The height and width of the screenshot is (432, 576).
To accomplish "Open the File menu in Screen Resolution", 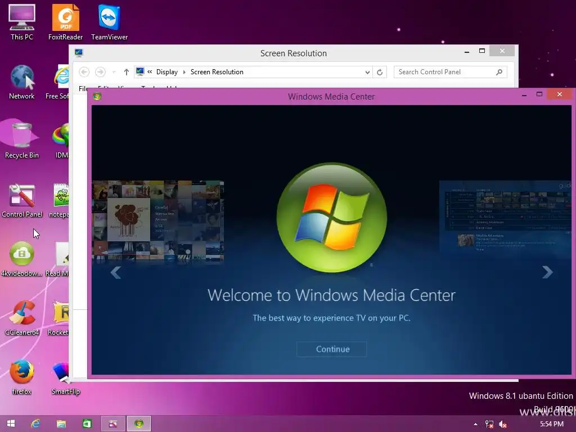I will (x=83, y=88).
